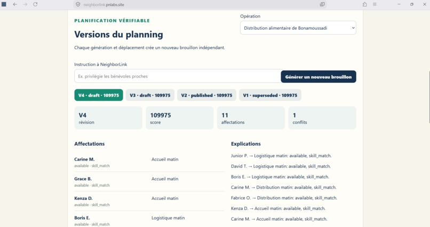Open the Opération dropdown
Viewport: 430px width, 227px height.
pos(298,28)
